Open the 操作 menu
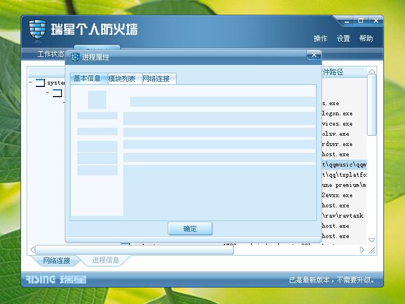This screenshot has height=304, width=405. pyautogui.click(x=320, y=39)
